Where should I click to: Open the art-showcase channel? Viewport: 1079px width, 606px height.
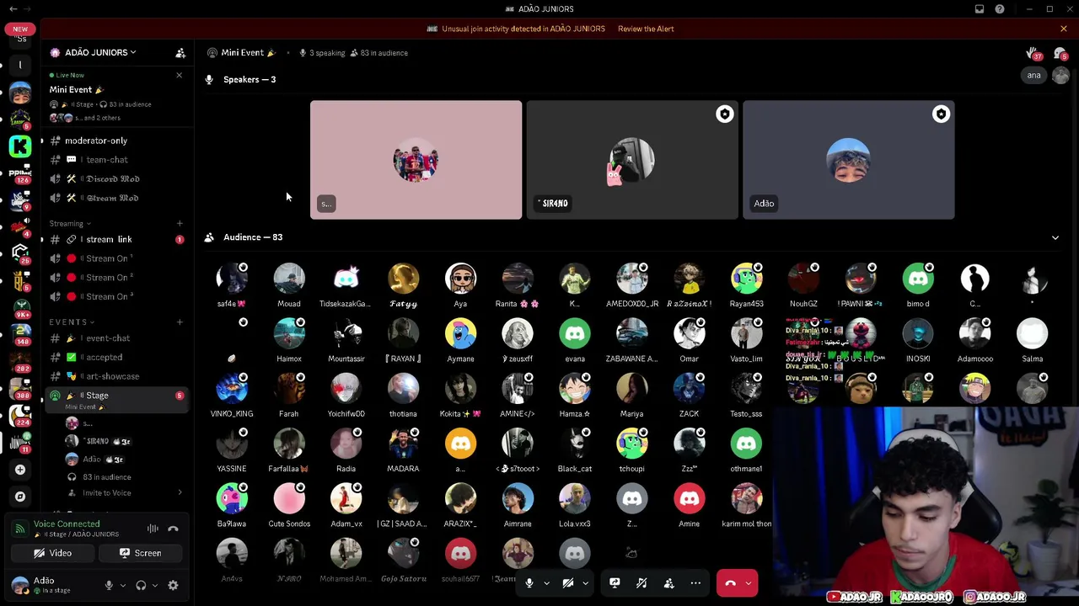114,377
